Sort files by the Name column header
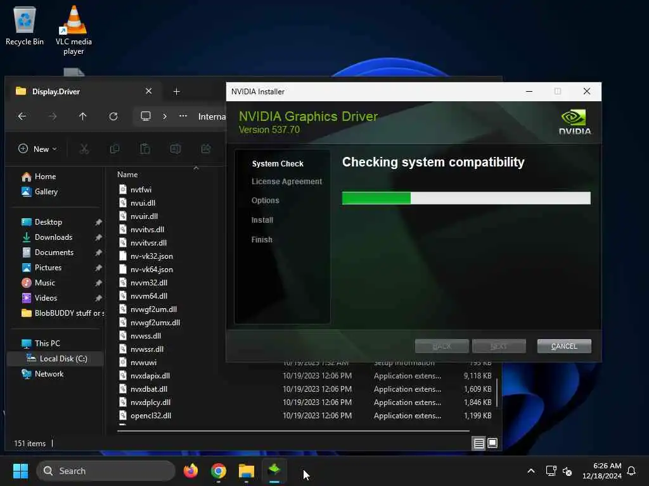Screen dimensions: 649x486 [x=127, y=175]
